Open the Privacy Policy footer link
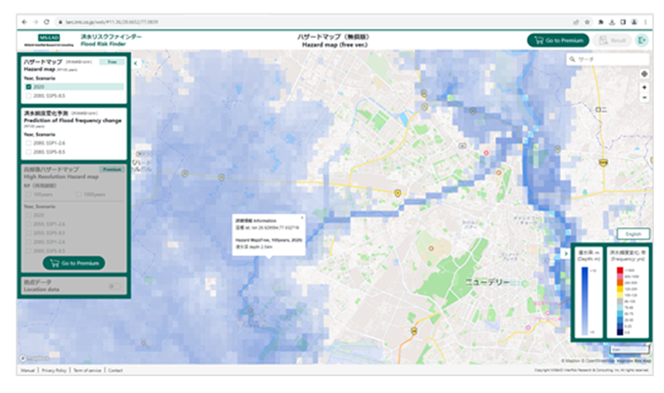Screen dimensions: 664x393 (54, 370)
